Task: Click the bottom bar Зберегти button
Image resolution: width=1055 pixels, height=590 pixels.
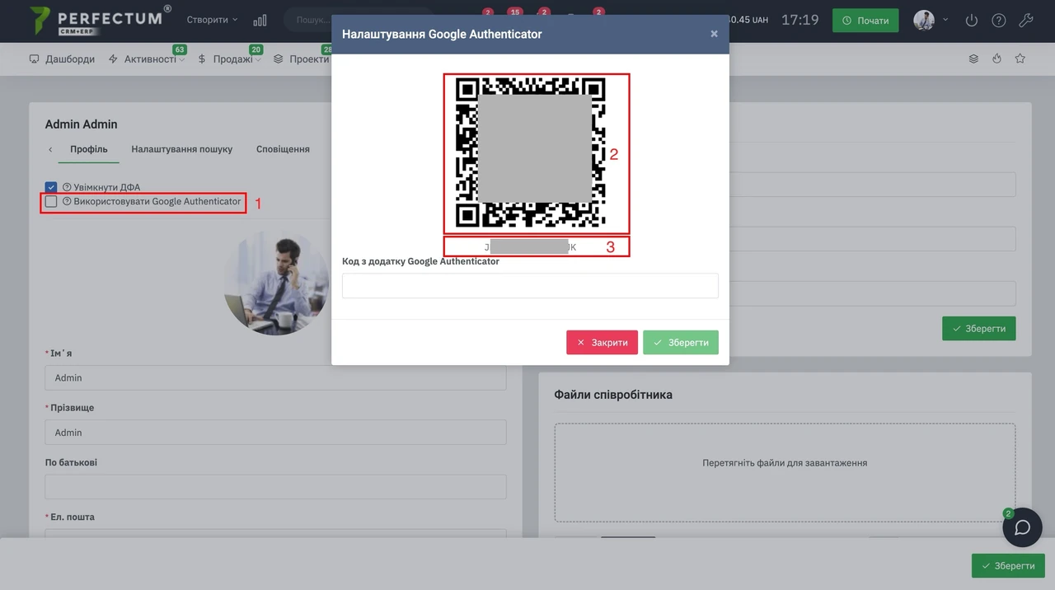Action: coord(1008,565)
